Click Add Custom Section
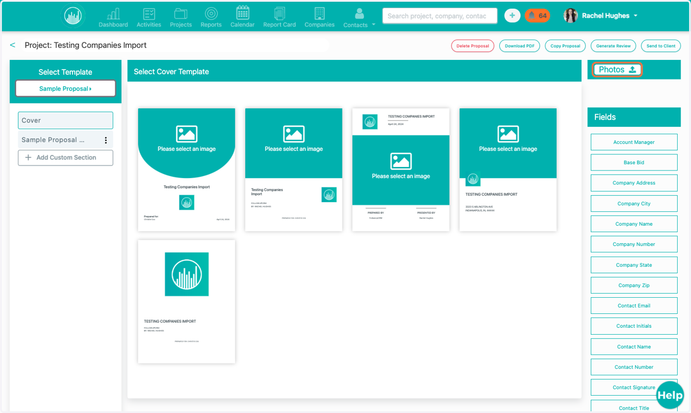This screenshot has height=413, width=691. tap(66, 157)
